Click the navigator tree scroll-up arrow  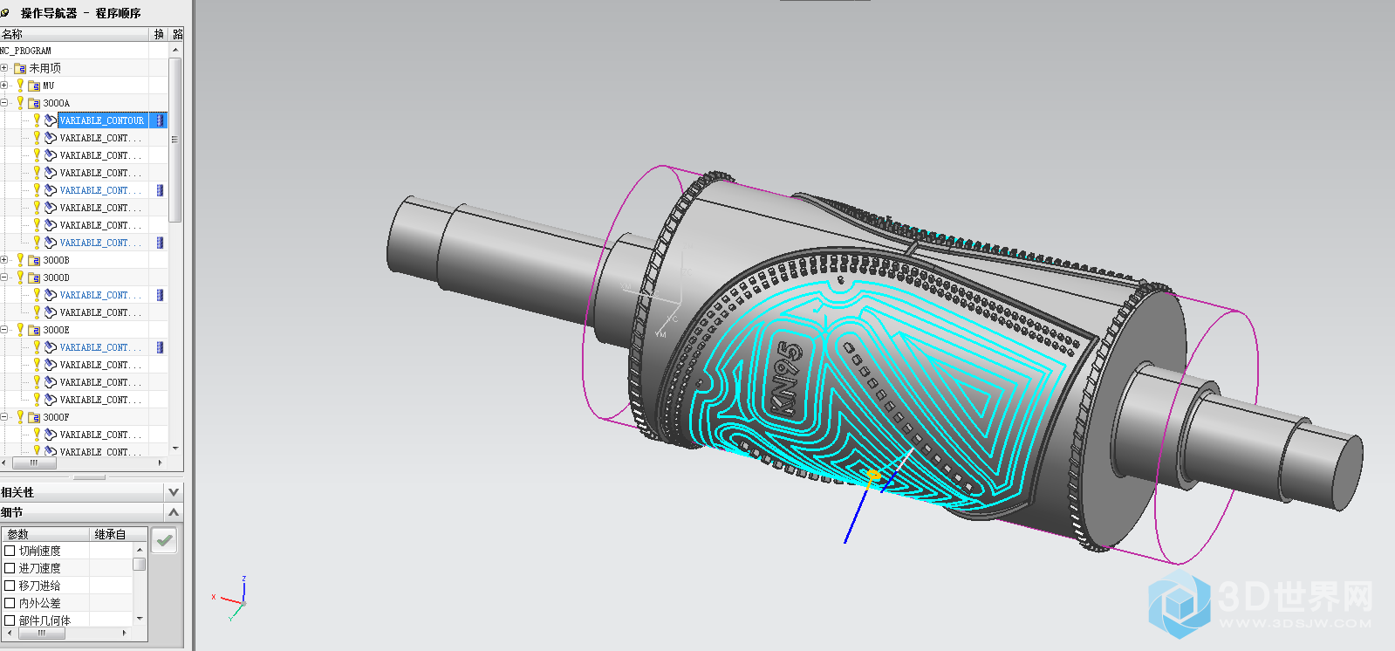click(174, 51)
